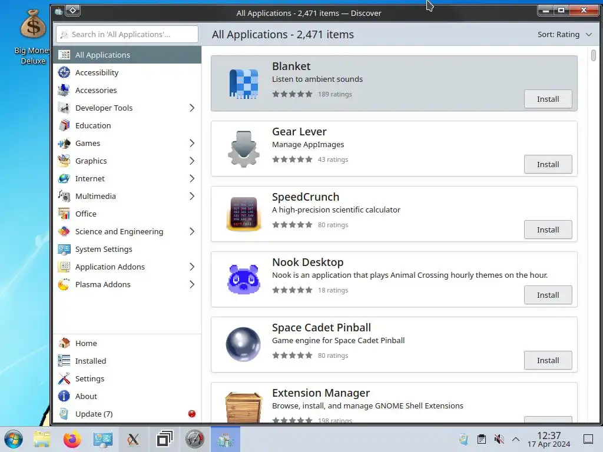This screenshot has height=452, width=603.
Task: Open the Office category label
Action: pyautogui.click(x=86, y=214)
